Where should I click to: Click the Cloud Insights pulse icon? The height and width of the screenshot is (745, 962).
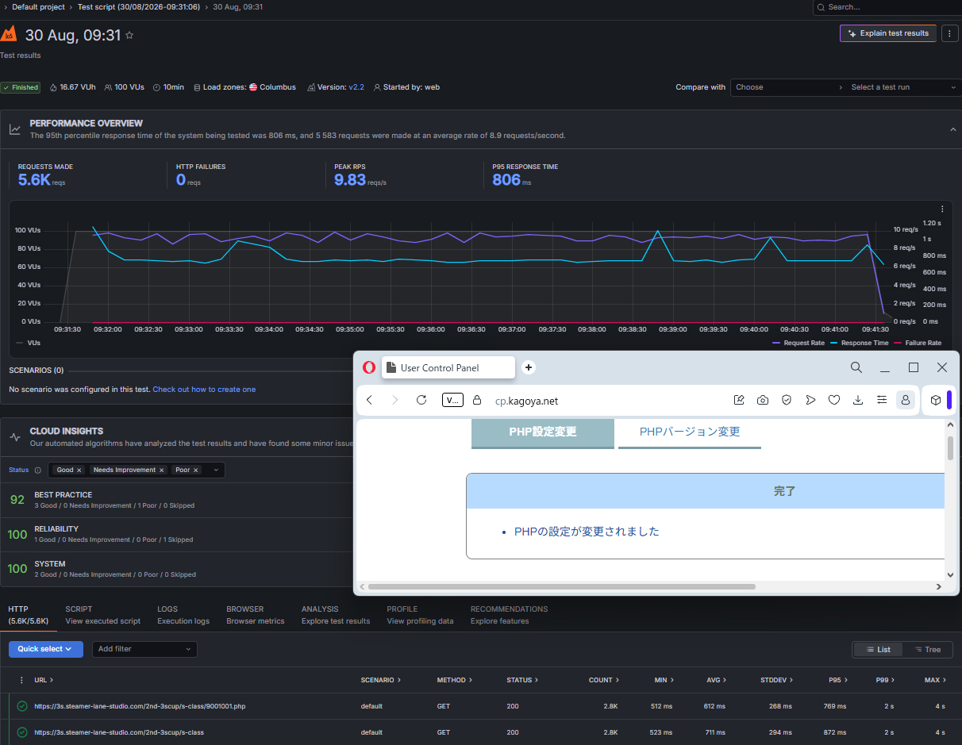coord(15,437)
